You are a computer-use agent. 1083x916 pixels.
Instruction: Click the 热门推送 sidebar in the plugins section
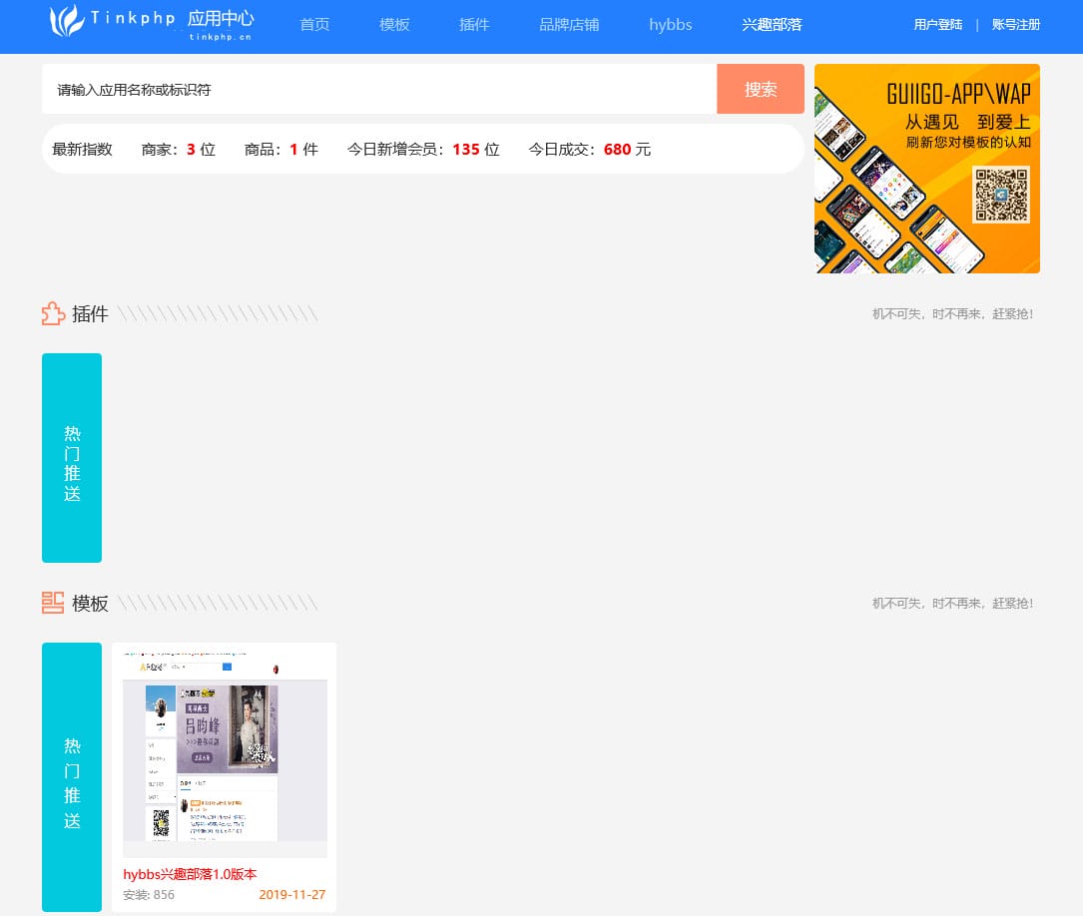[x=71, y=458]
